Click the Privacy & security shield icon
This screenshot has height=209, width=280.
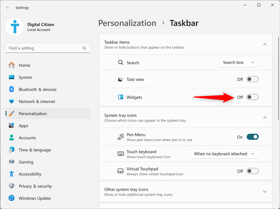(11, 186)
